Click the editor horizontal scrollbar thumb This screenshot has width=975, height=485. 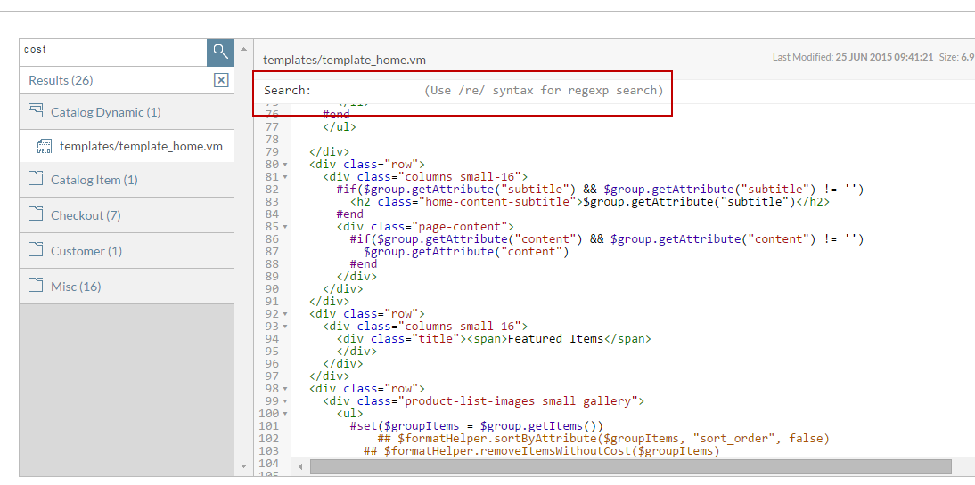pos(630,466)
